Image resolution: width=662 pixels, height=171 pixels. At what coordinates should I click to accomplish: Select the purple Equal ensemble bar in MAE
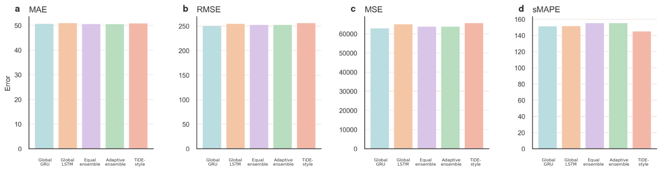91,86
